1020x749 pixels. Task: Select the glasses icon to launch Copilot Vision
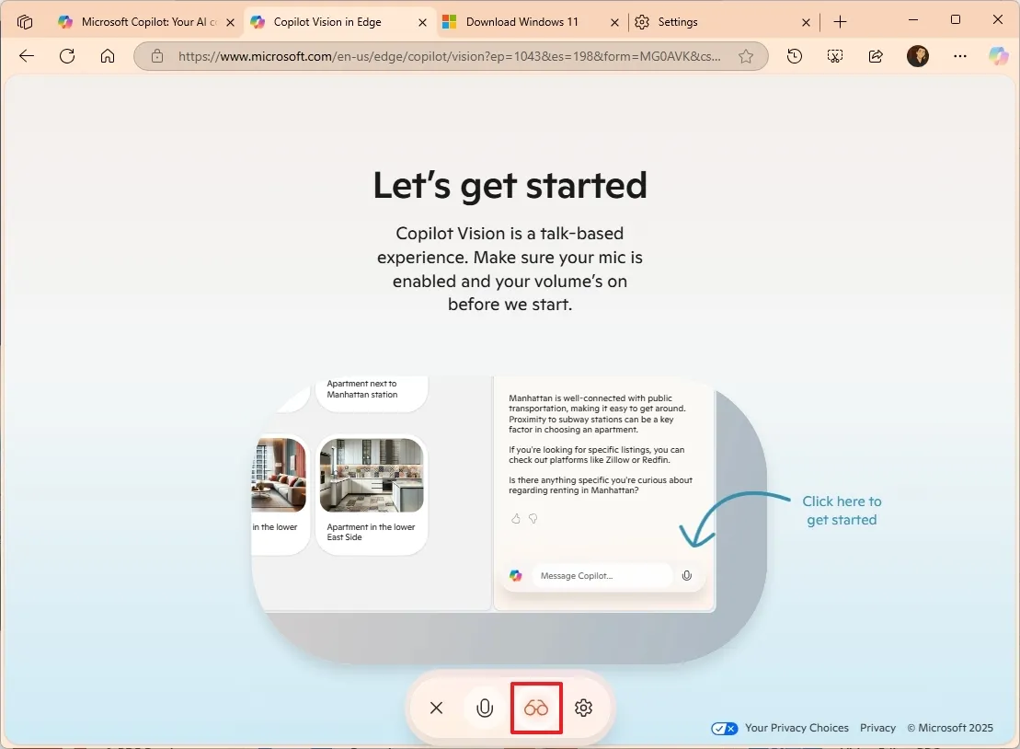536,708
